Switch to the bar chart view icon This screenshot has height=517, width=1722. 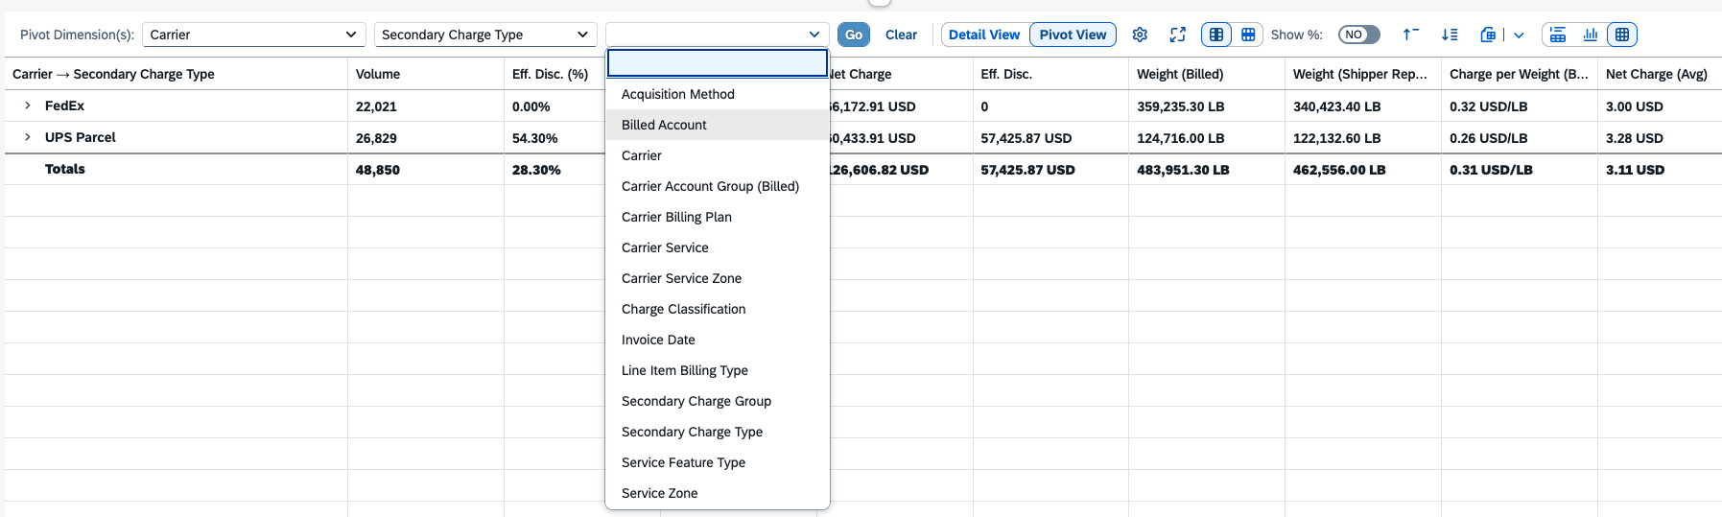[x=1591, y=35]
